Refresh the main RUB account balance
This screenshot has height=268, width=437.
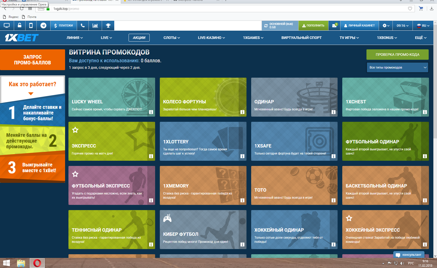coord(266,26)
